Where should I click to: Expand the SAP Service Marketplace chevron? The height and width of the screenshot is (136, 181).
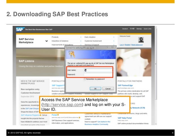pos(47,41)
